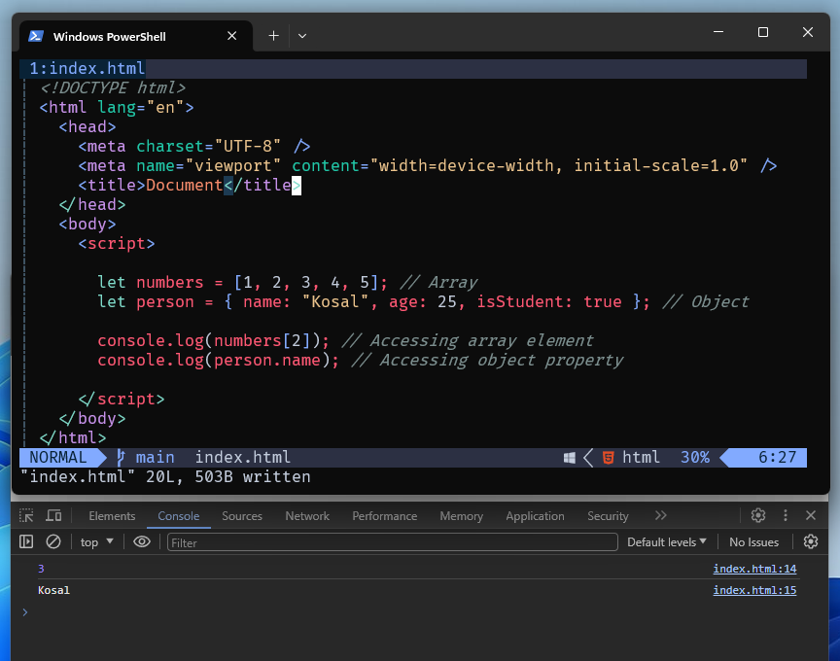Open the Network tab
This screenshot has height=661, width=840.
[x=307, y=516]
